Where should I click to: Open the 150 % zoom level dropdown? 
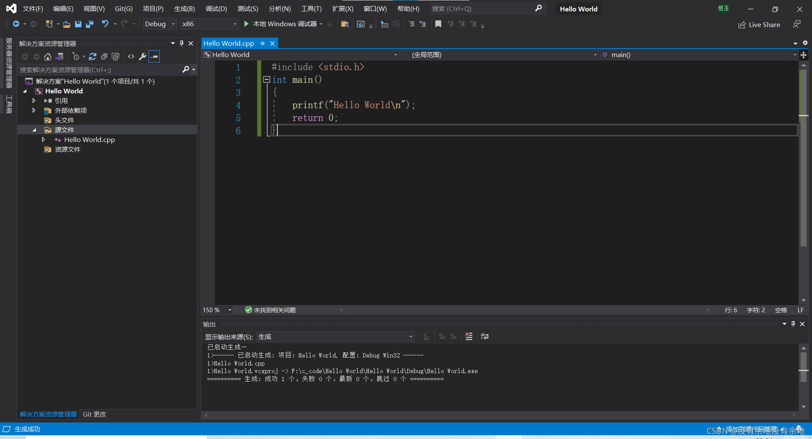[x=217, y=310]
